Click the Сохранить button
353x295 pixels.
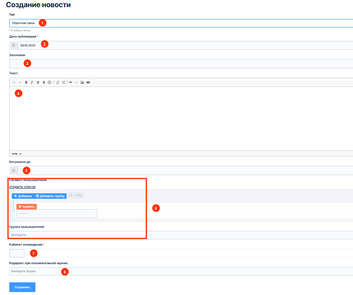pos(22,287)
